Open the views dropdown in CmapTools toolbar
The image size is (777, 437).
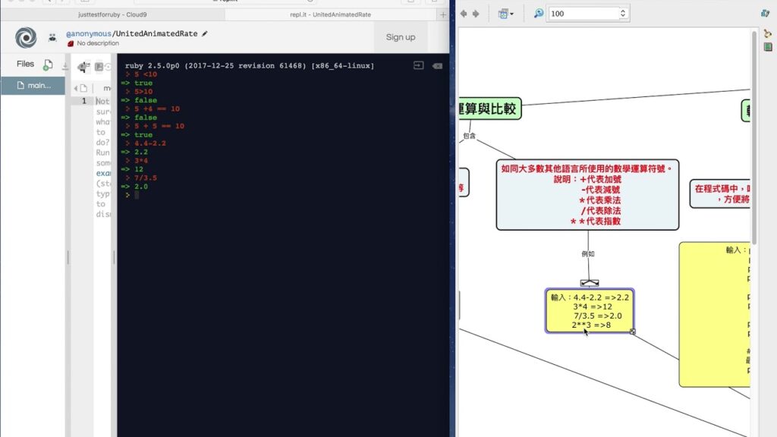pyautogui.click(x=505, y=14)
